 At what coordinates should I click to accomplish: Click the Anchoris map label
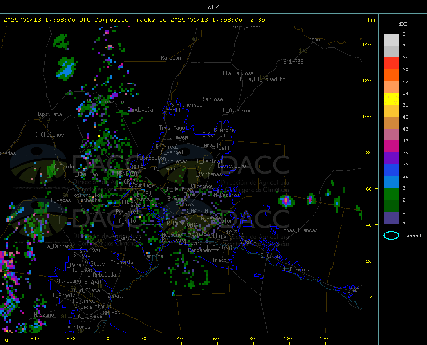[122, 262]
